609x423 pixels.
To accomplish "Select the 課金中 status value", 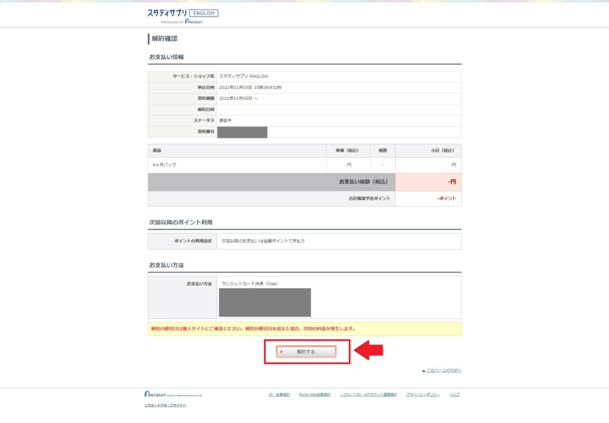I will tap(225, 120).
